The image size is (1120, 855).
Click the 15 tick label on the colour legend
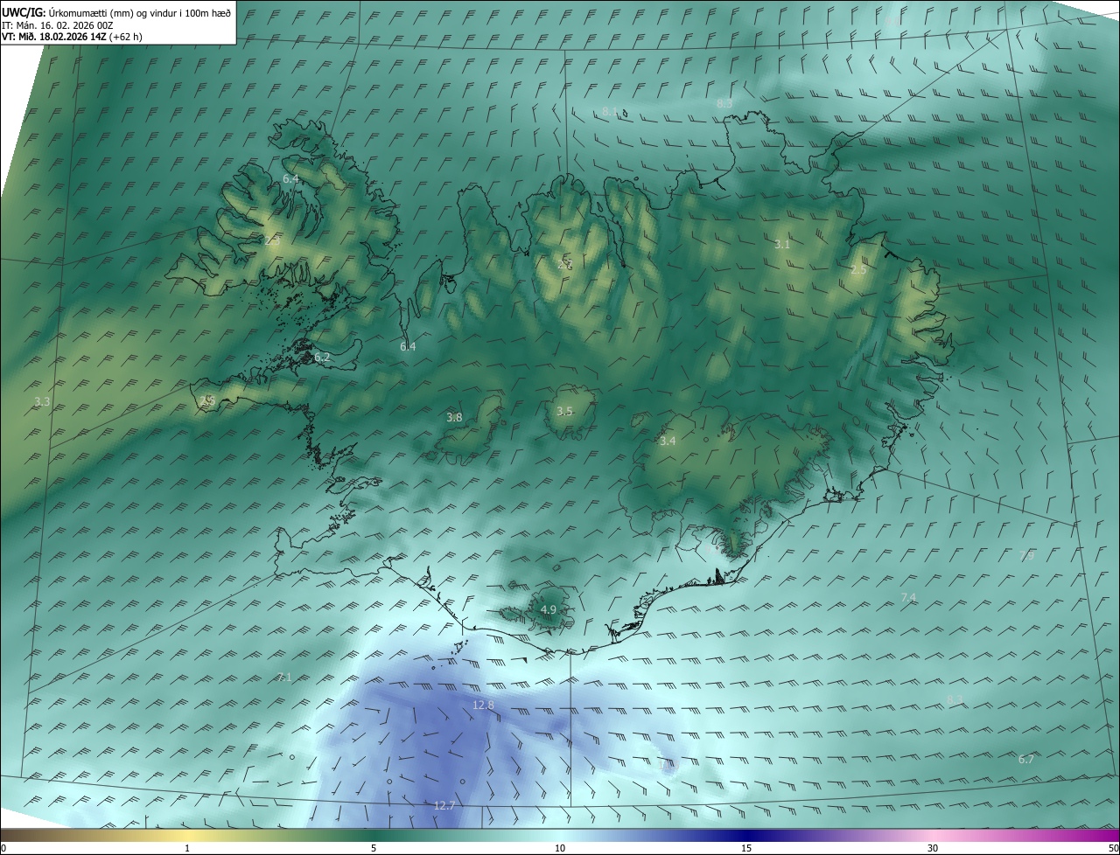[x=746, y=848]
